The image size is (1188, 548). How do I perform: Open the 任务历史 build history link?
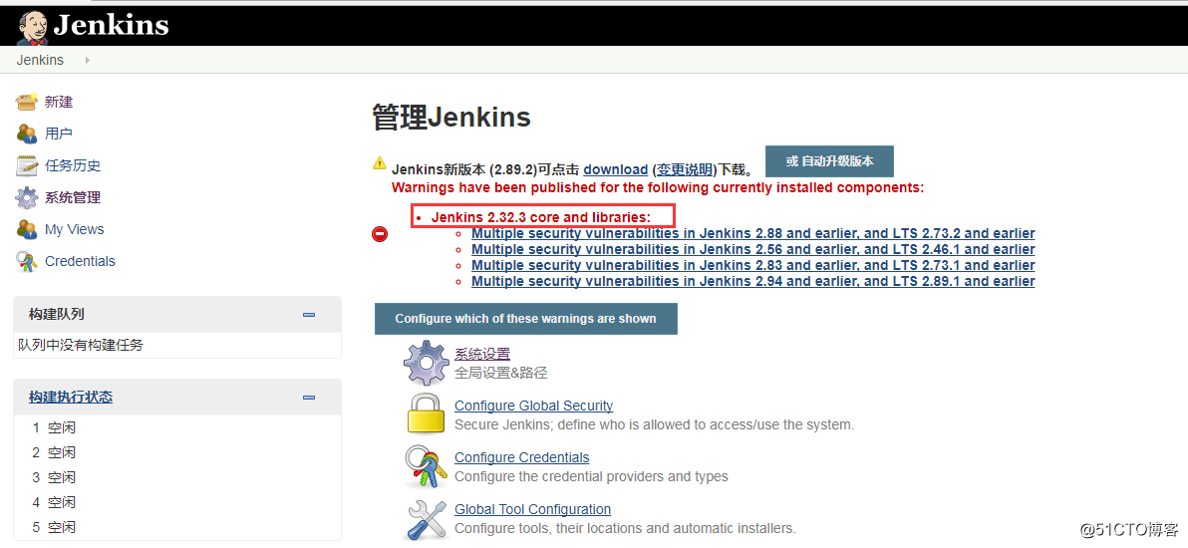point(73,165)
